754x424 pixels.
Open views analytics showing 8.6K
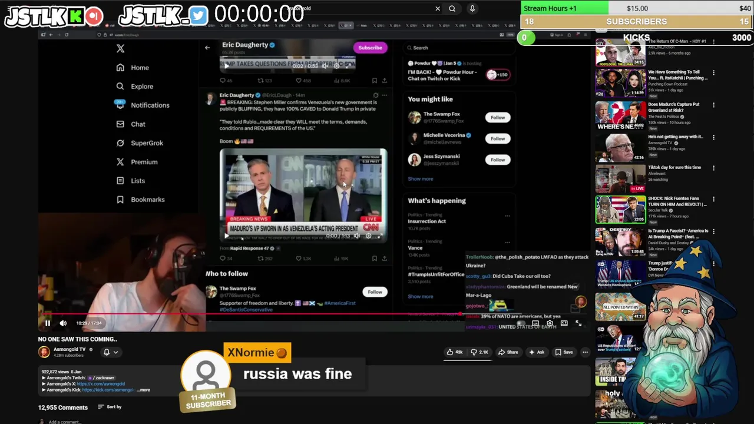point(336,81)
